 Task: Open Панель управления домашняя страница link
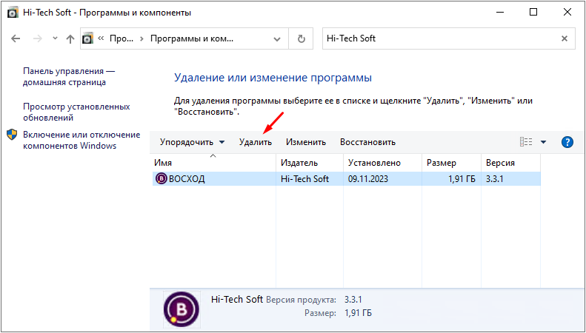pyautogui.click(x=69, y=77)
